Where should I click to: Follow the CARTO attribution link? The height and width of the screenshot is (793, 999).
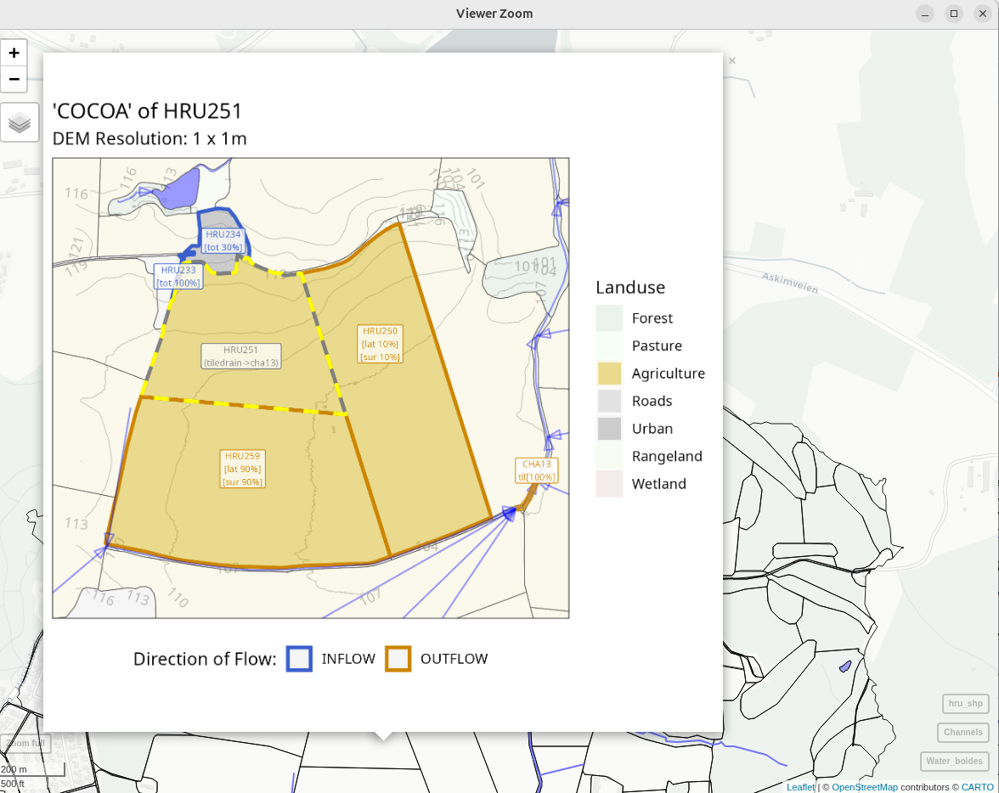(977, 787)
